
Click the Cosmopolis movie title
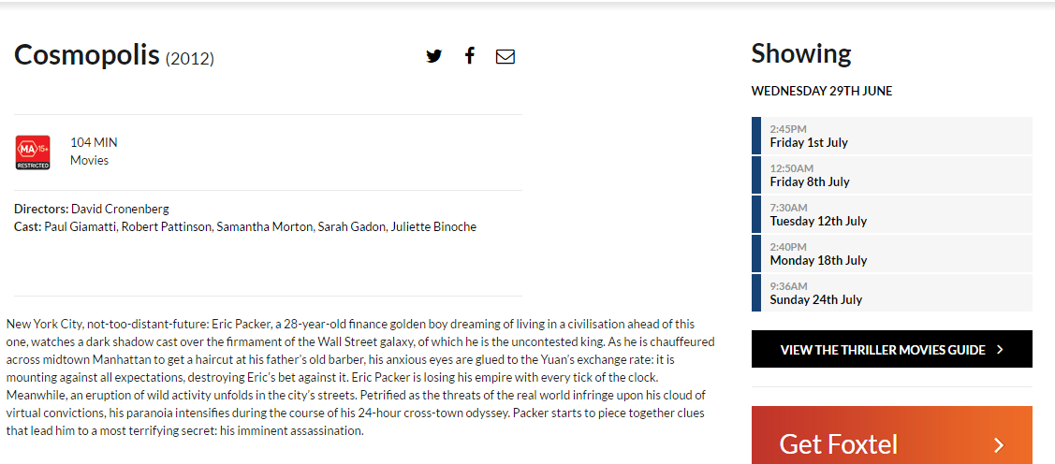tap(87, 55)
